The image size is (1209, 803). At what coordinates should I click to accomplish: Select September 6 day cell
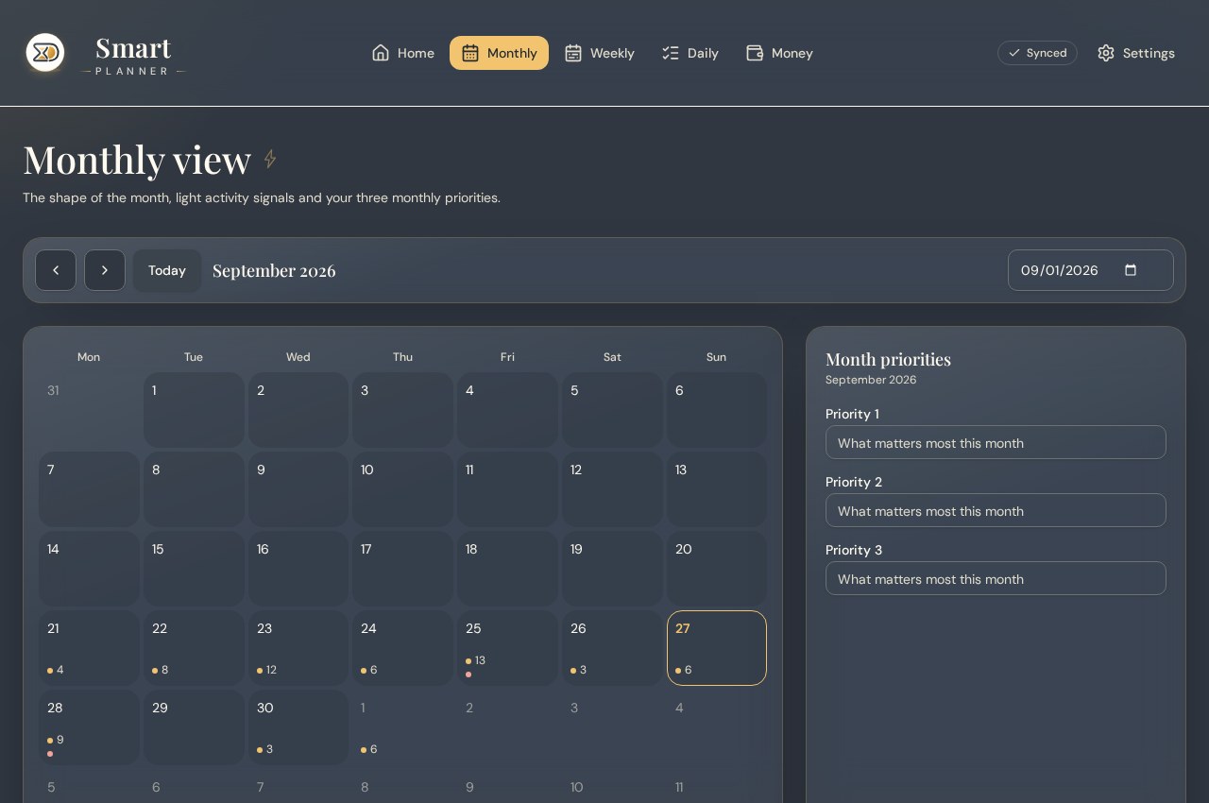(x=717, y=410)
